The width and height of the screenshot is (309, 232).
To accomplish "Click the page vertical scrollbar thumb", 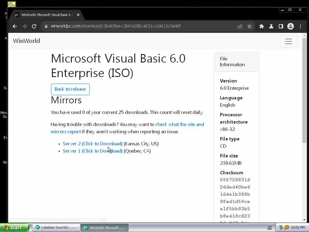I will coord(304,90).
